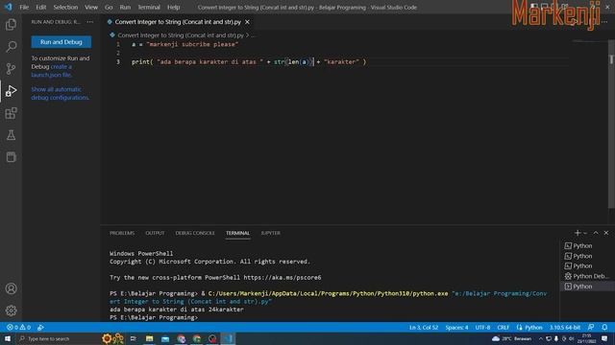Click the debug launcher icon in status bar
This screenshot has width=615, height=345.
40,328
